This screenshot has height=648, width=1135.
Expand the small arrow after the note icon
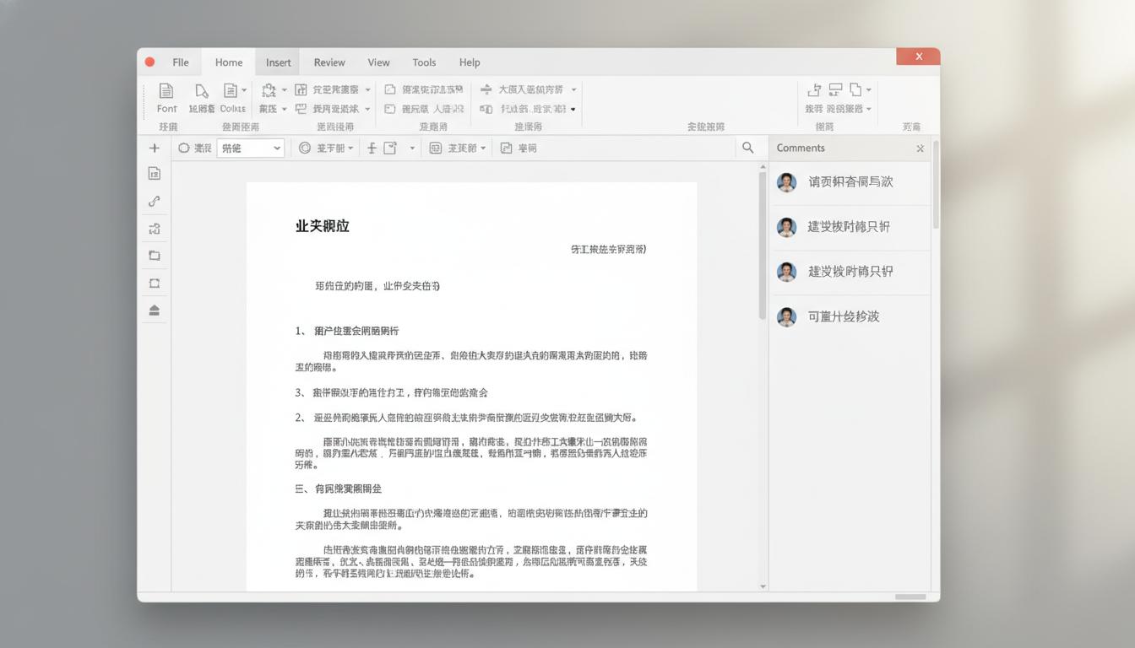412,148
